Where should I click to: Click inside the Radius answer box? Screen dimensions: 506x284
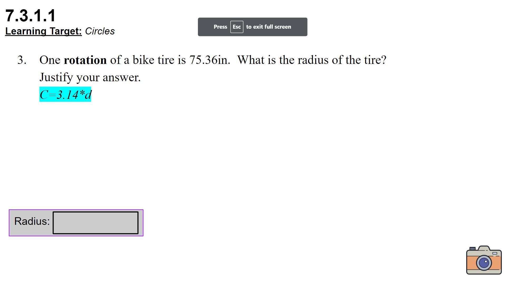pyautogui.click(x=95, y=223)
